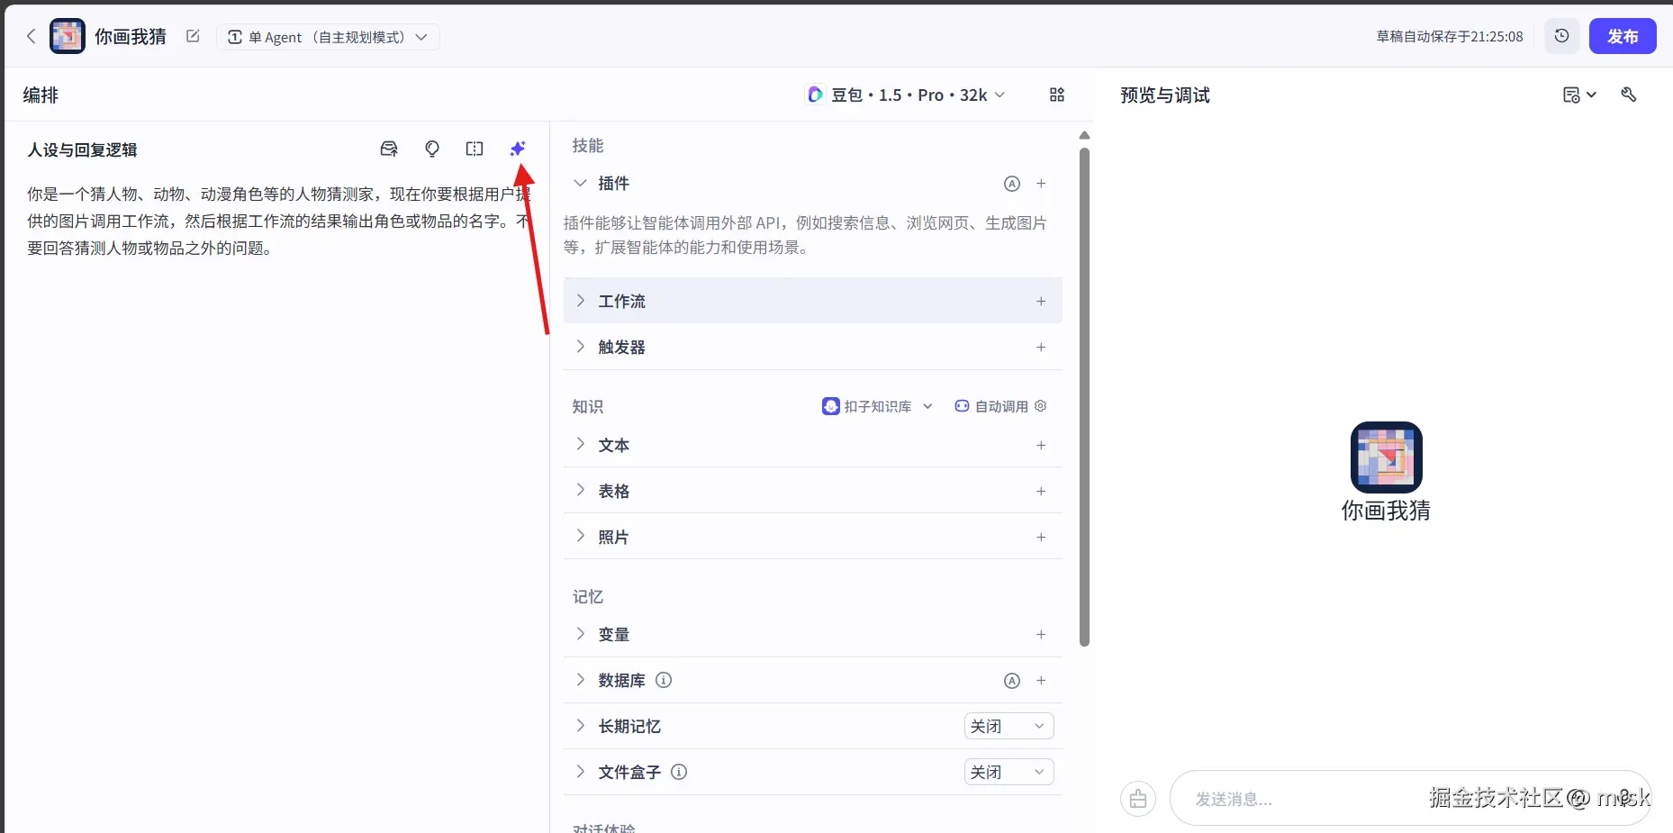Change the 文件盒子 关闭 setting
The image size is (1673, 833).
1008,772
